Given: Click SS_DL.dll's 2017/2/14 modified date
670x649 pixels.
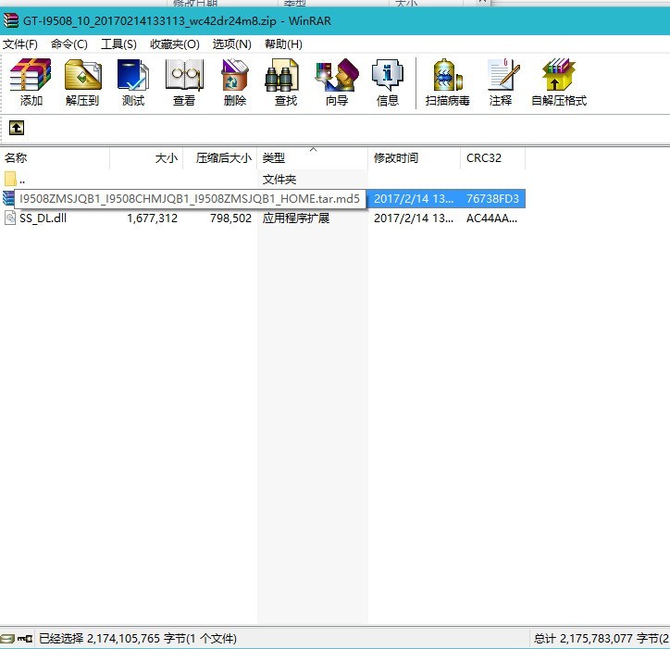Looking at the screenshot, I should tap(414, 218).
